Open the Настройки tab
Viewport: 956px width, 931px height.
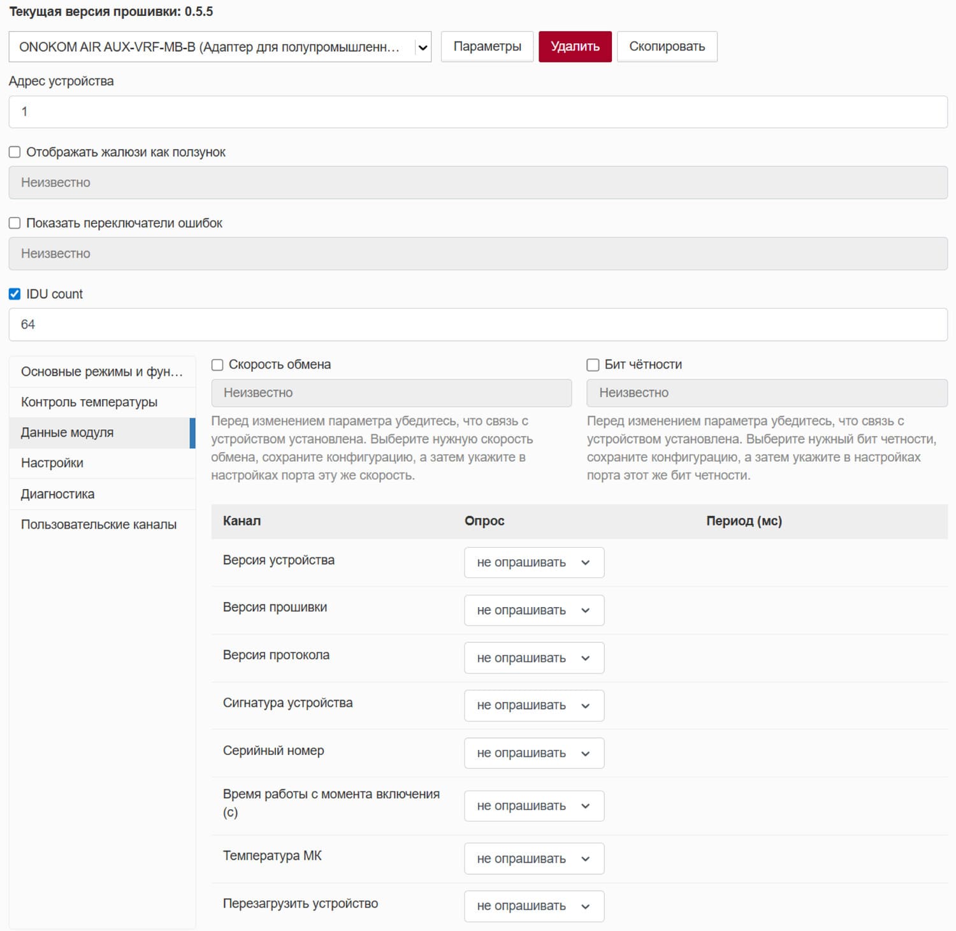[52, 463]
